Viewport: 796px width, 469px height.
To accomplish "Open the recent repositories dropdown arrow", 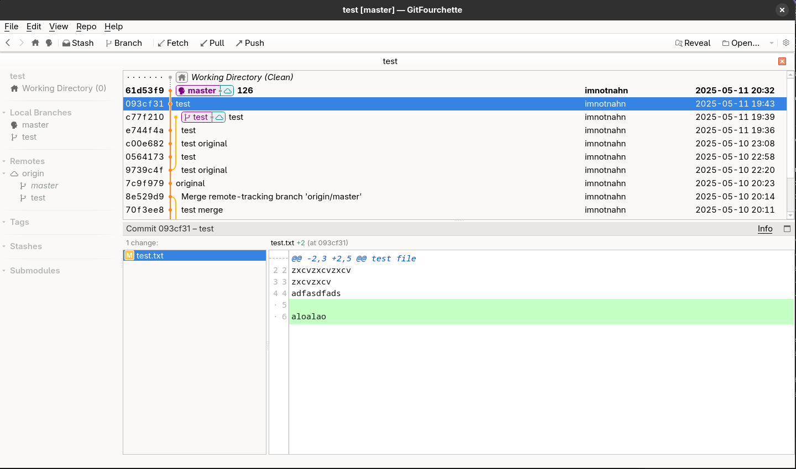I will click(x=772, y=43).
